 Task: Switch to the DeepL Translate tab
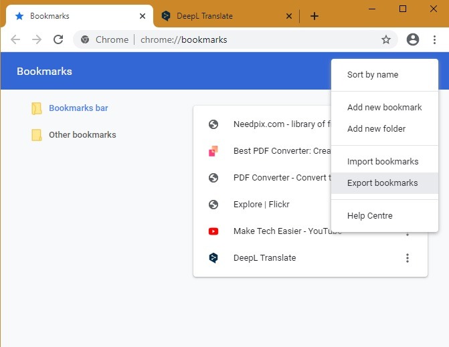click(226, 16)
